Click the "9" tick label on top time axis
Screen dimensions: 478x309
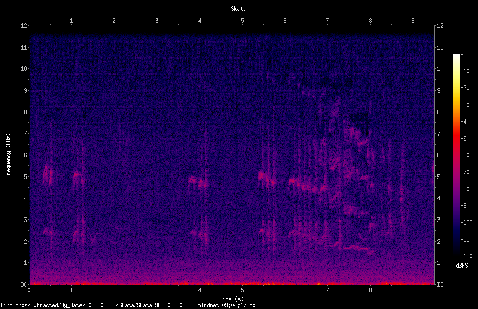(x=413, y=21)
